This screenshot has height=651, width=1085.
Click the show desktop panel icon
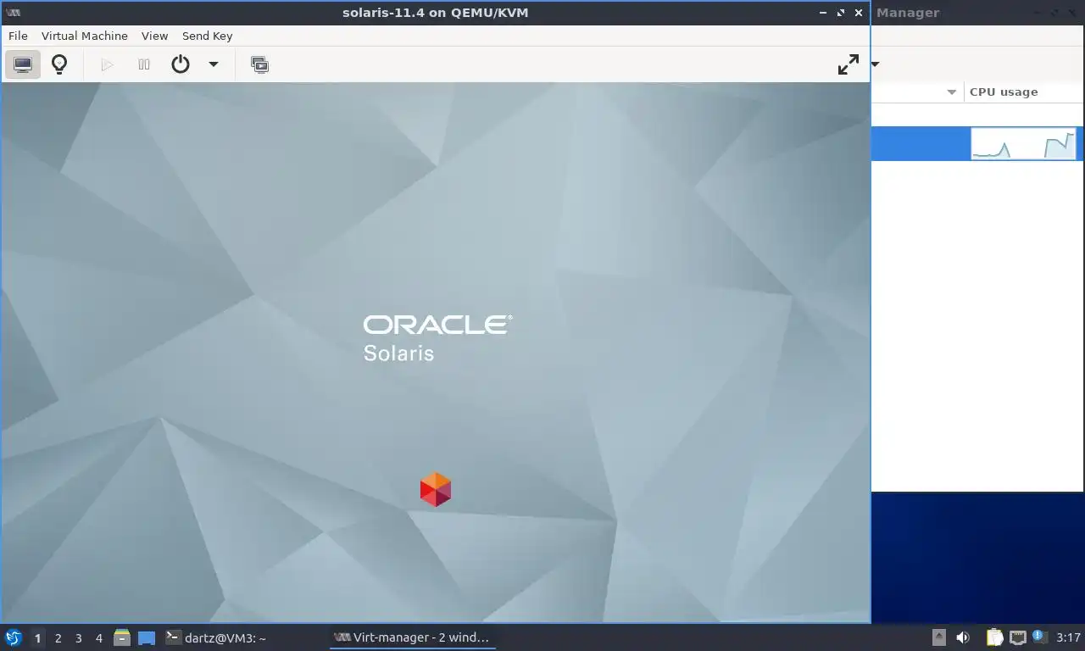pos(147,637)
